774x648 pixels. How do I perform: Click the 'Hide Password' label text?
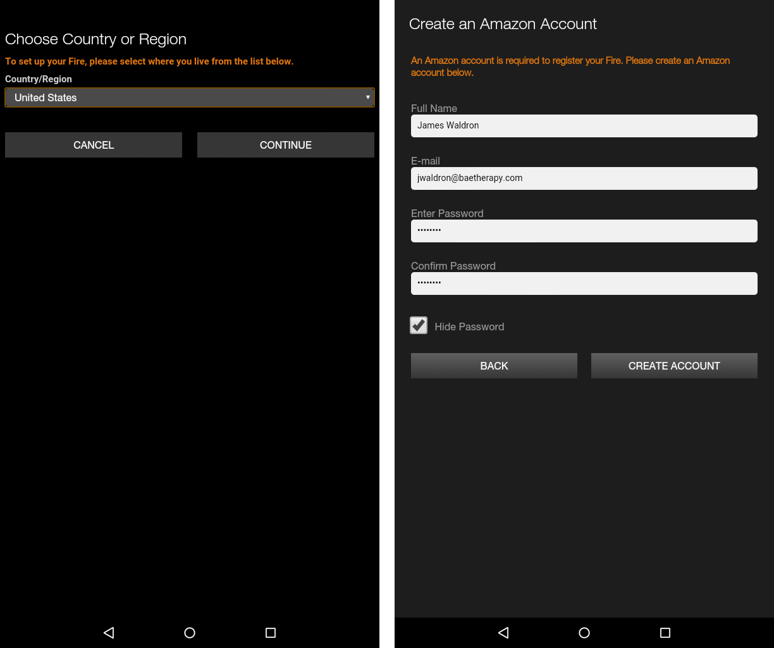(469, 327)
